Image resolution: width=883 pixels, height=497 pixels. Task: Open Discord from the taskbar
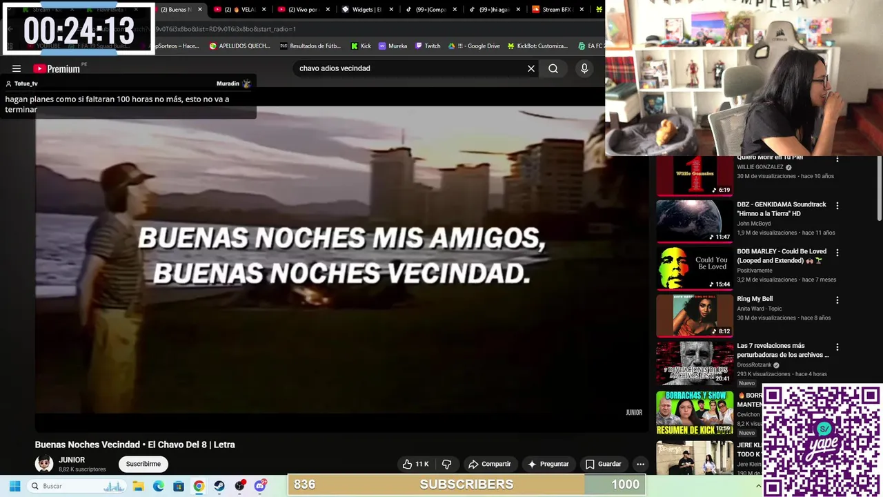point(260,486)
